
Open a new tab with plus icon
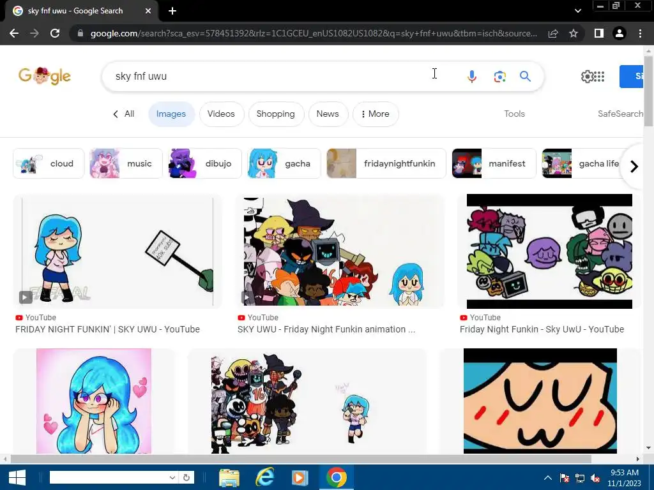pyautogui.click(x=172, y=11)
